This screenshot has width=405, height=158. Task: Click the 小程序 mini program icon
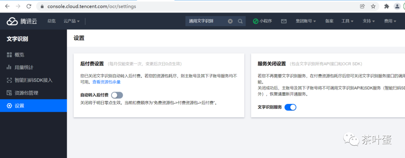tap(255, 21)
